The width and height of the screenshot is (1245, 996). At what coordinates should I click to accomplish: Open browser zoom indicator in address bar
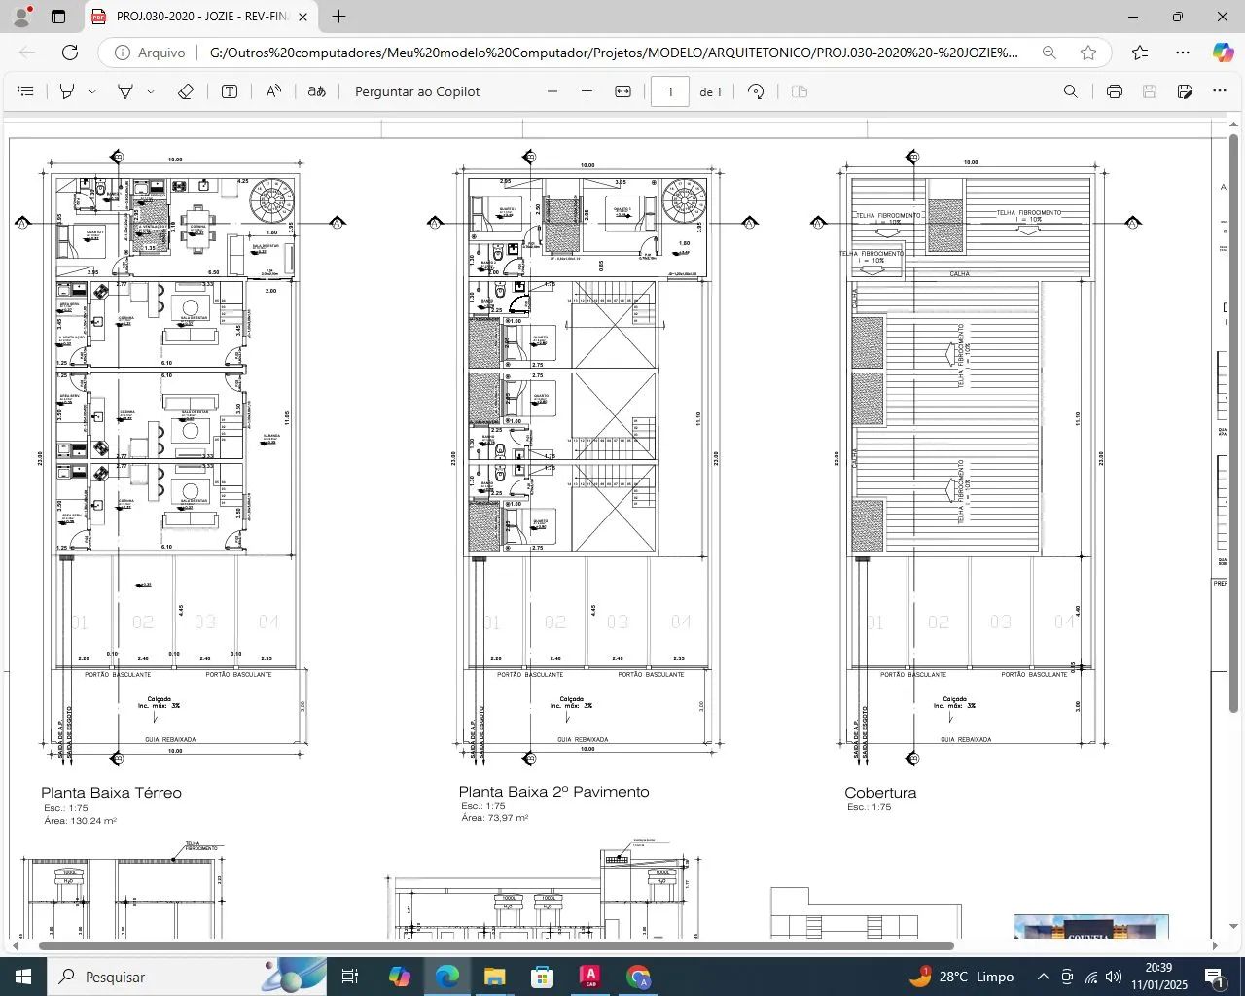[x=1049, y=53]
